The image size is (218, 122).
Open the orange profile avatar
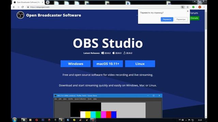(200, 7)
